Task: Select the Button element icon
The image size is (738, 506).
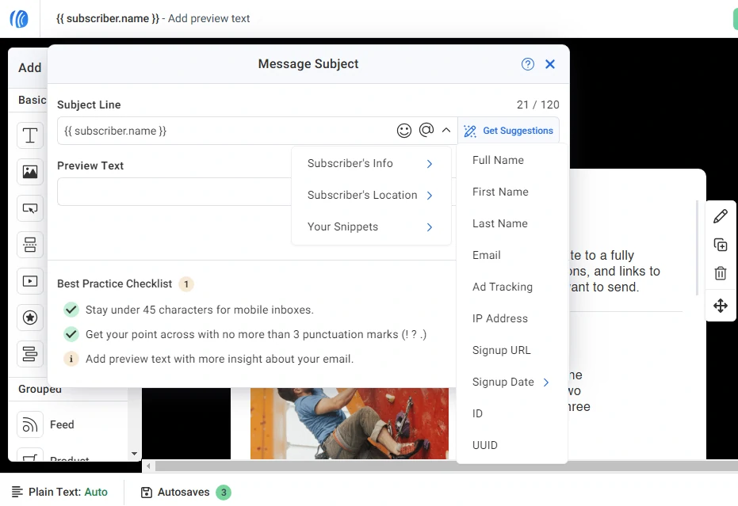Action: coord(30,207)
